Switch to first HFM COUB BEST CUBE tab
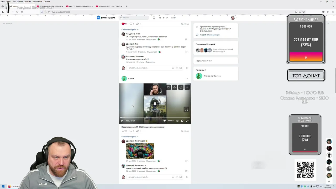The image size is (336, 189). 79,6
